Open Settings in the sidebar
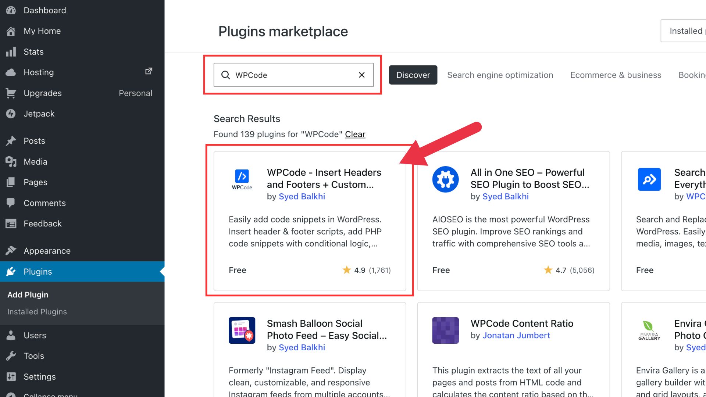 point(82,377)
